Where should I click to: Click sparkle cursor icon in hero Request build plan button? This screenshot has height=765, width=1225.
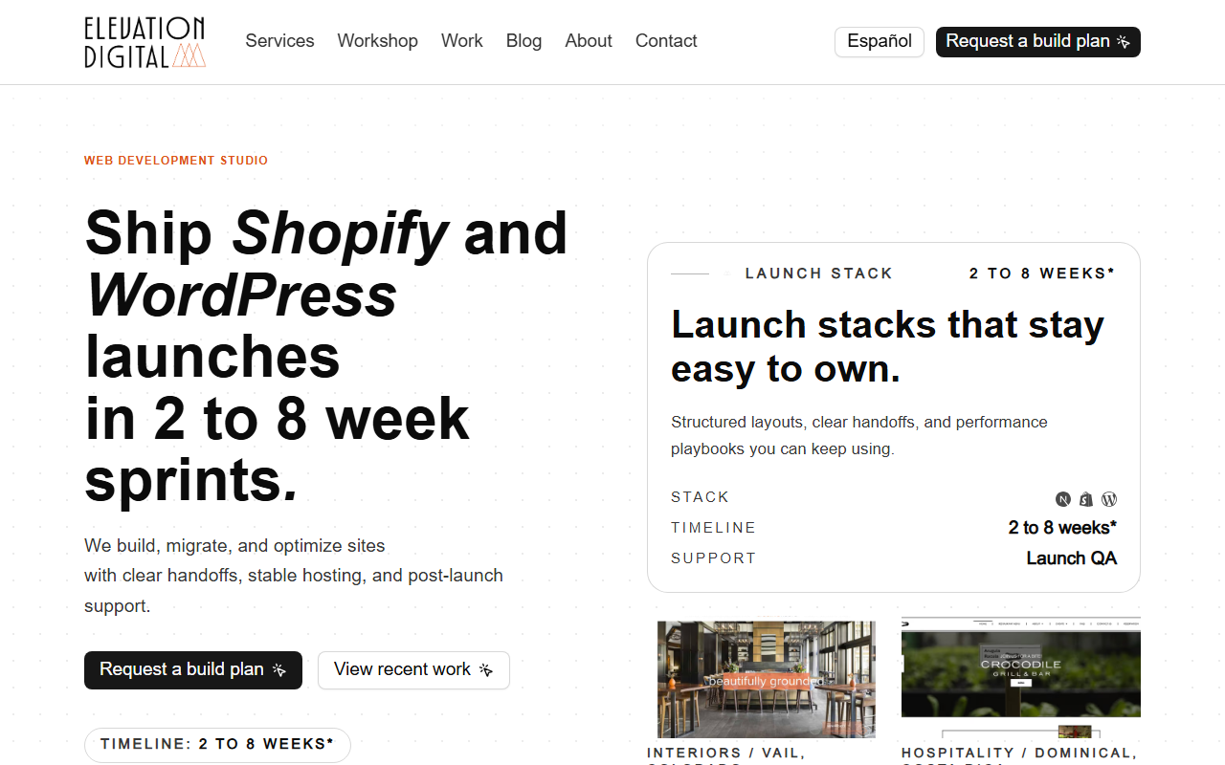tap(279, 670)
